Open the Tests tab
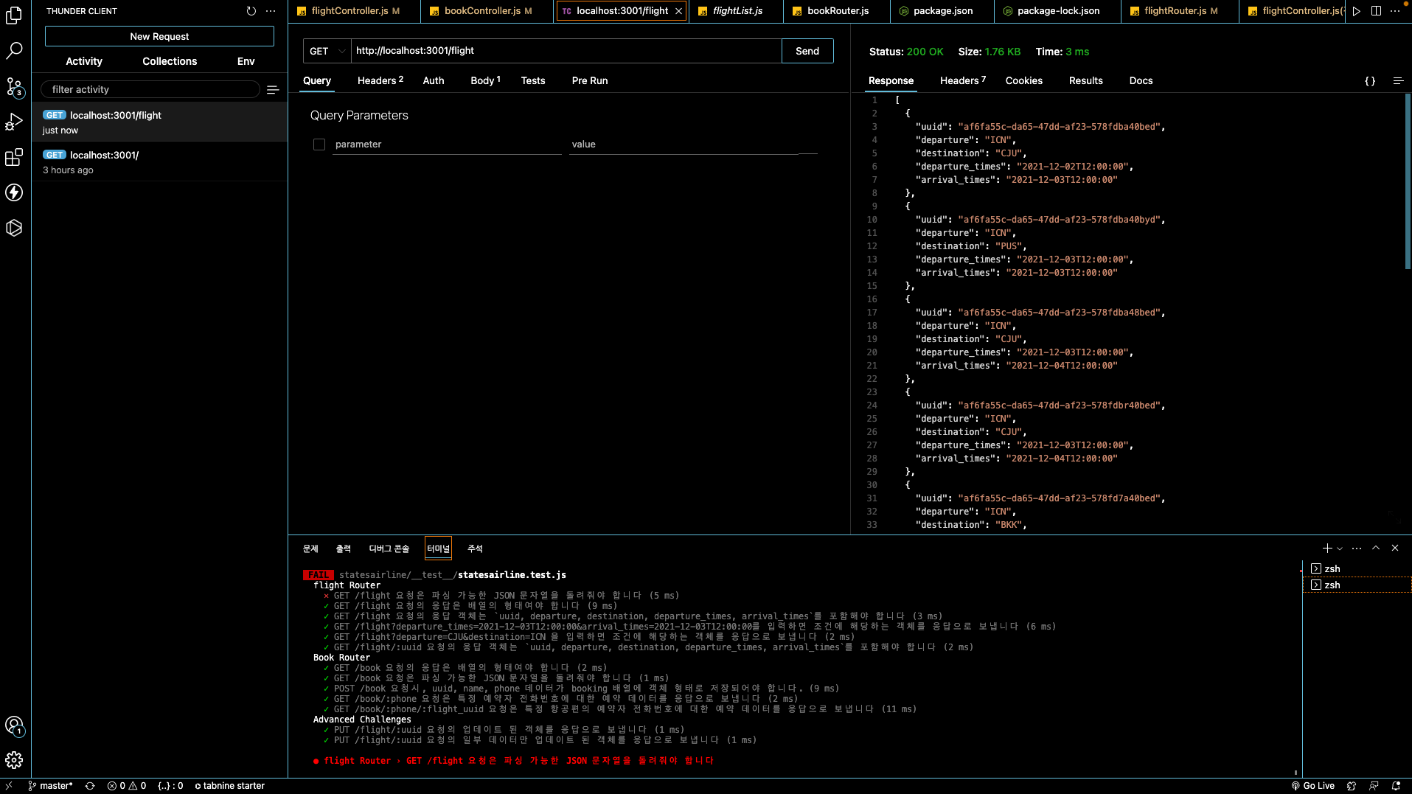 (x=533, y=80)
